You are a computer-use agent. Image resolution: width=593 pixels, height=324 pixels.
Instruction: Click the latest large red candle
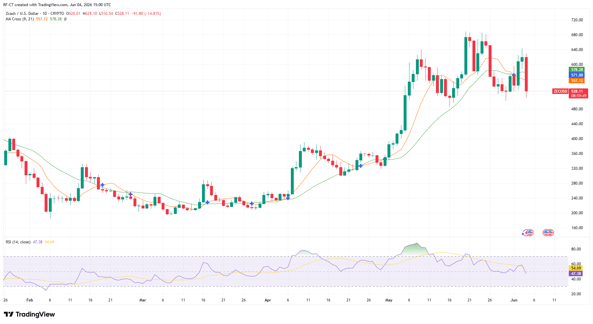526,74
